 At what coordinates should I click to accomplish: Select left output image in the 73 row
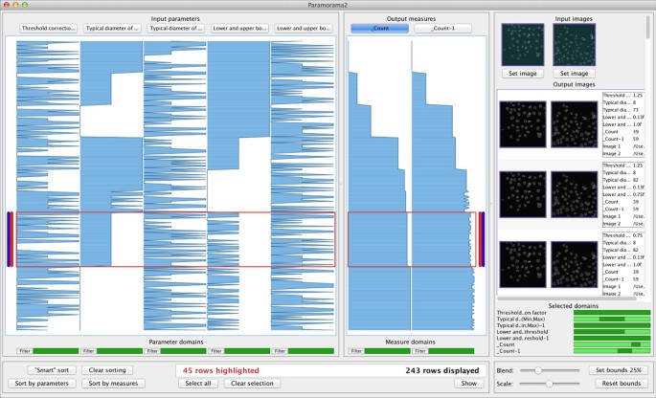tap(523, 124)
